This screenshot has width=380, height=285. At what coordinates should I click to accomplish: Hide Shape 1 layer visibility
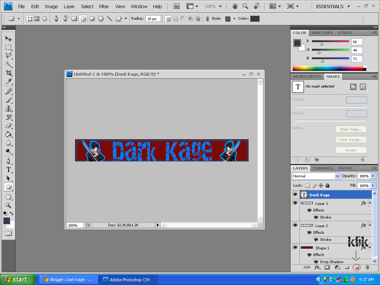[x=295, y=248]
